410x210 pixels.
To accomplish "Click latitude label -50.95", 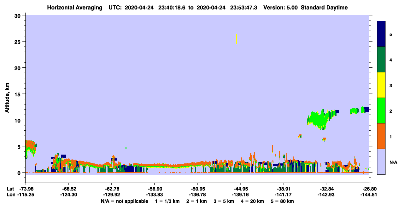I will click(197, 189).
